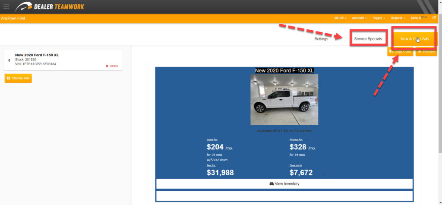Viewport: 442px width, 205px height.
Task: Delete the New 2020 Ford F-150 XL ad
Action: [x=111, y=66]
